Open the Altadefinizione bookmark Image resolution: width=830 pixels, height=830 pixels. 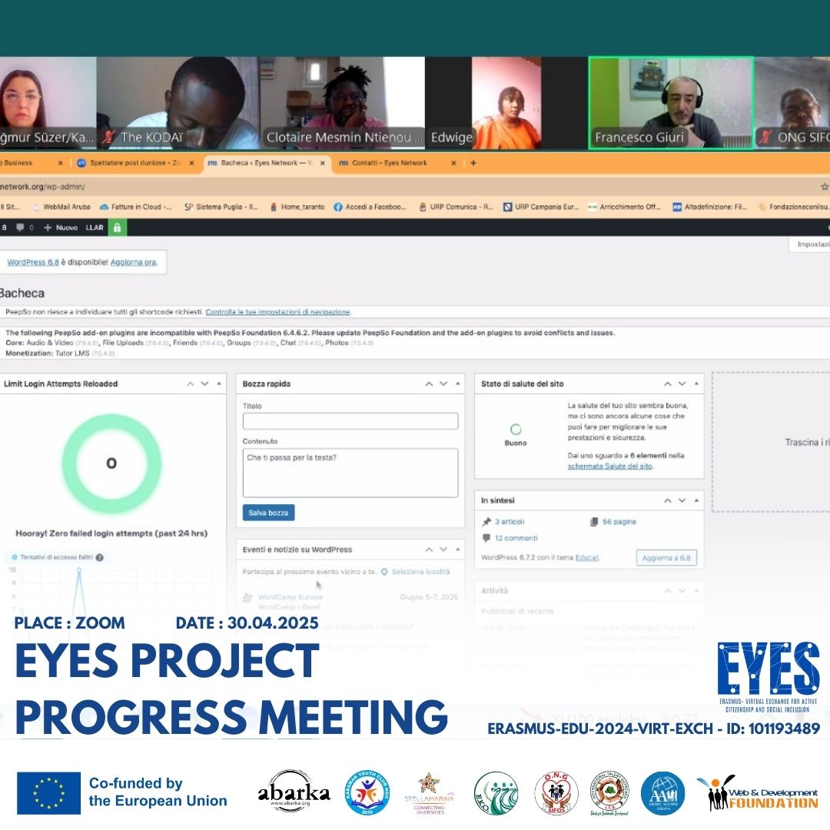[x=709, y=207]
